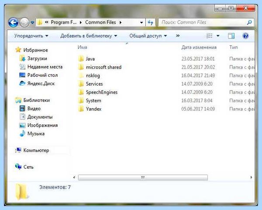Click the Common Files breadcrumb segment

tap(100, 22)
